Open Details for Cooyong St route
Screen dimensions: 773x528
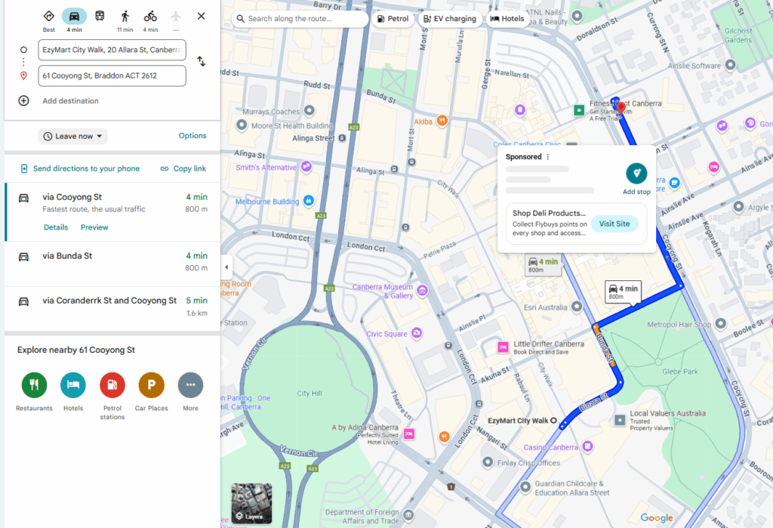tap(56, 227)
